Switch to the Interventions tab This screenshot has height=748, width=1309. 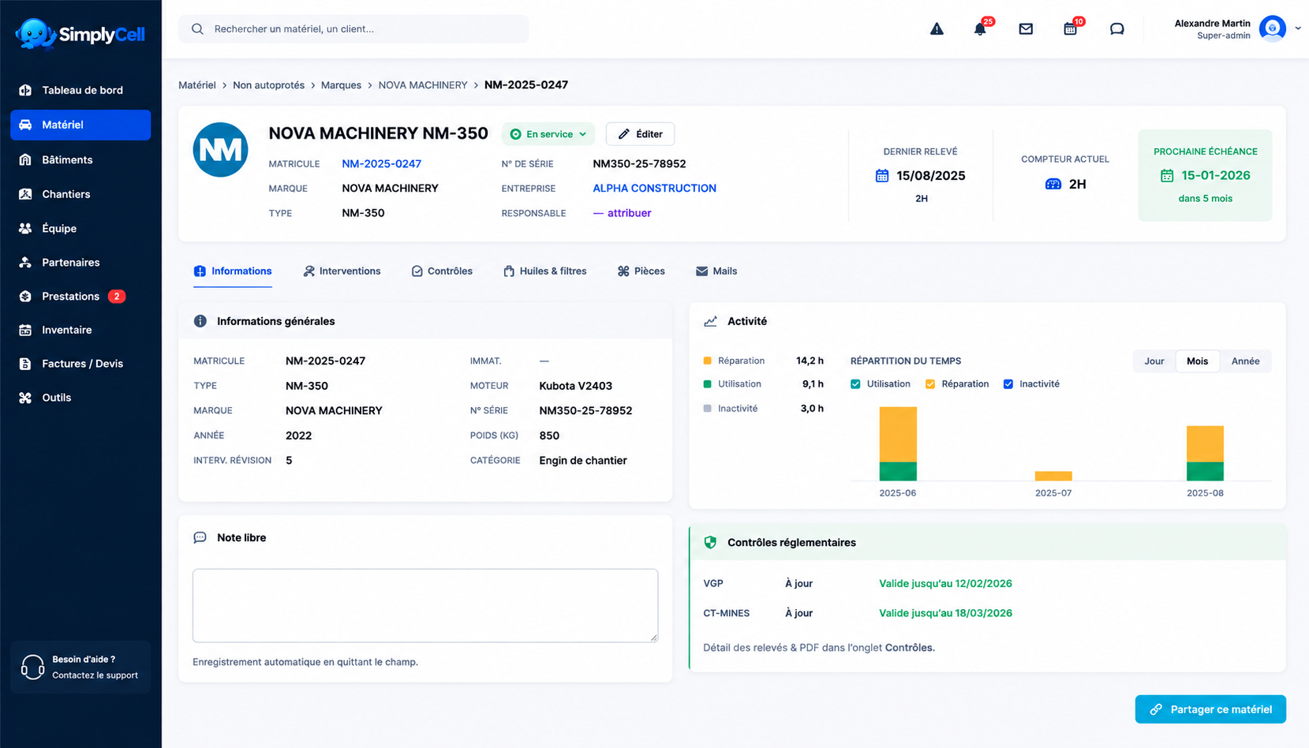coord(342,271)
